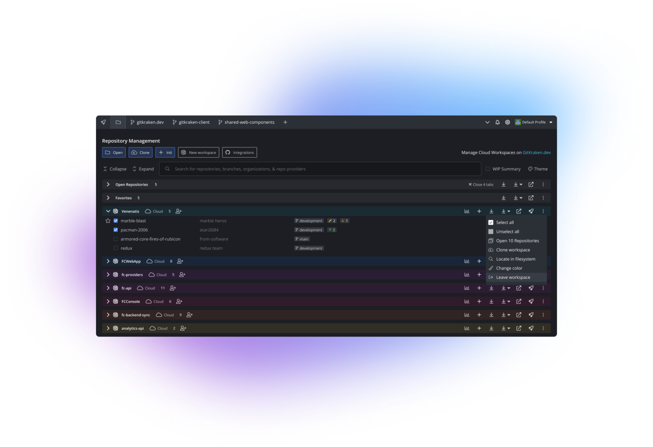Collapse the Venenatis workspace
Screen dimensions: 653x447
(x=108, y=211)
